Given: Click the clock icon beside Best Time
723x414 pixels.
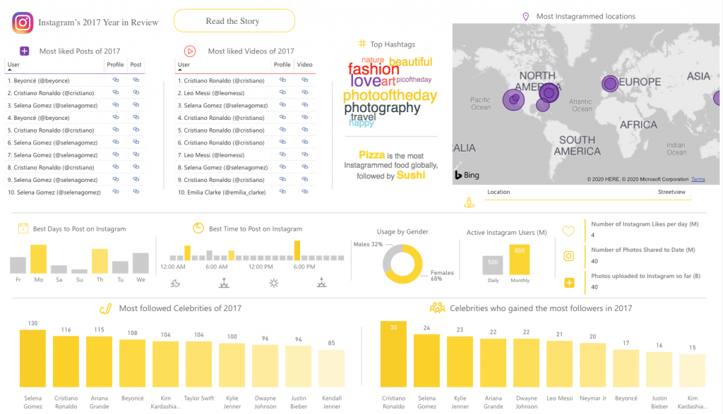Looking at the screenshot, I should 198,228.
